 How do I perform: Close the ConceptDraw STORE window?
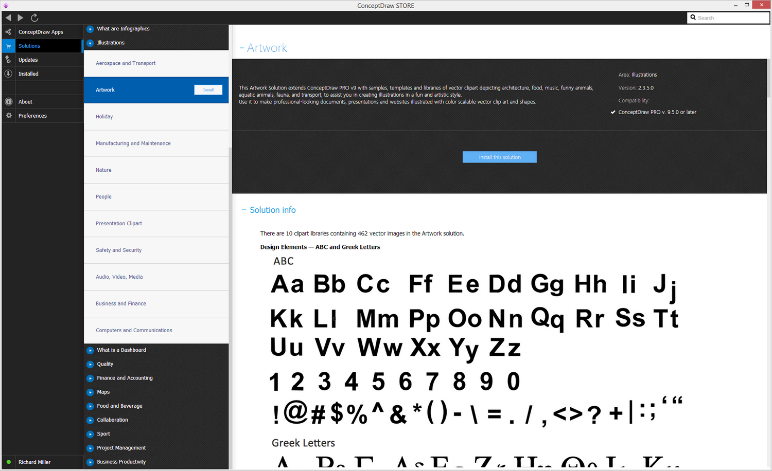pos(761,5)
